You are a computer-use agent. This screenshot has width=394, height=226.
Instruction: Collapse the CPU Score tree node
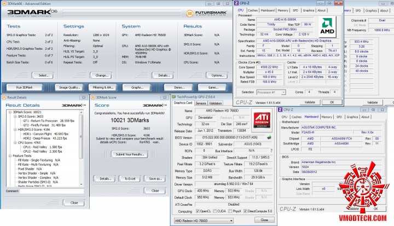pos(15,142)
